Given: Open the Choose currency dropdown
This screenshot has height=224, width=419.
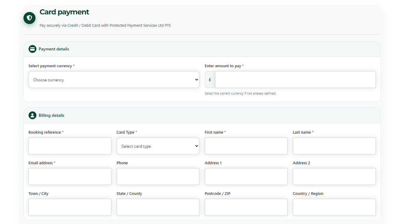Looking at the screenshot, I should pos(114,80).
